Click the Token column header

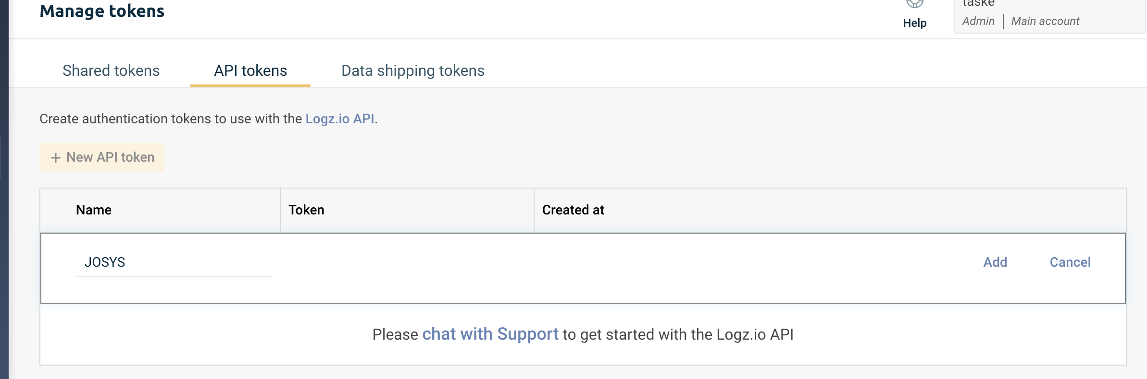306,210
